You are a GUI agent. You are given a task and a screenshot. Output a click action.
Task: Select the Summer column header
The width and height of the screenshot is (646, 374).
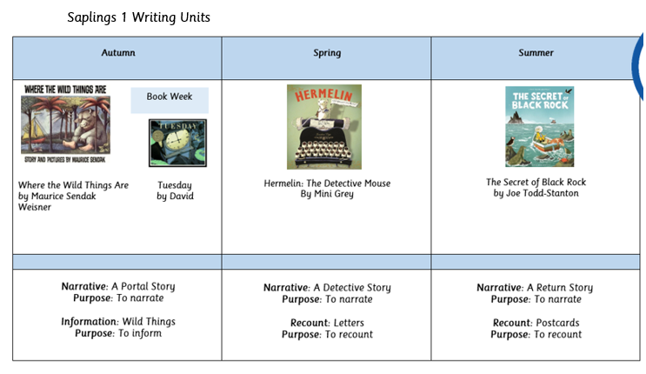pos(536,54)
